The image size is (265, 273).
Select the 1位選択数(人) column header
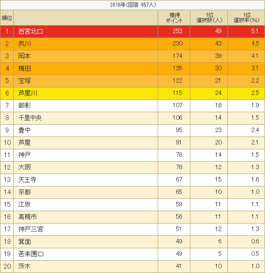click(209, 18)
